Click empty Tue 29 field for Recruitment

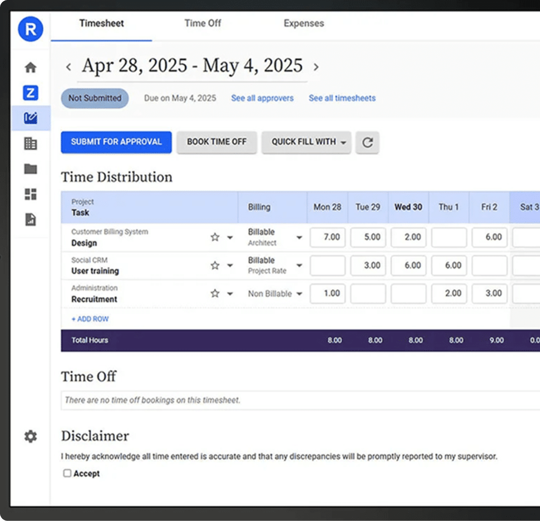pyautogui.click(x=368, y=294)
